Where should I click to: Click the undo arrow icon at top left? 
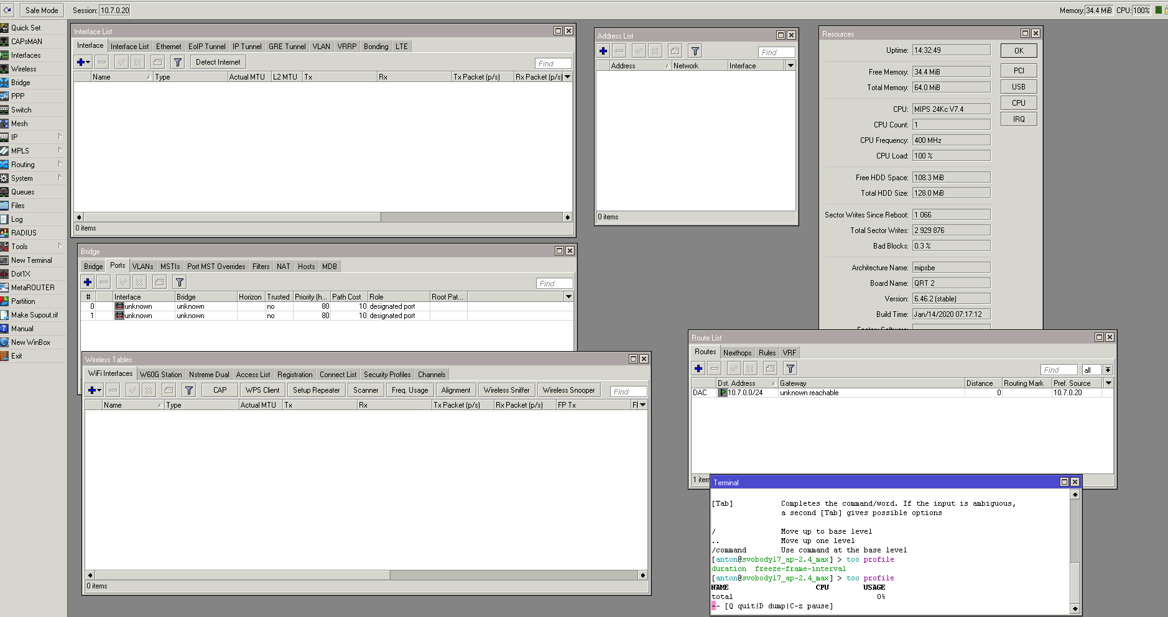click(7, 10)
